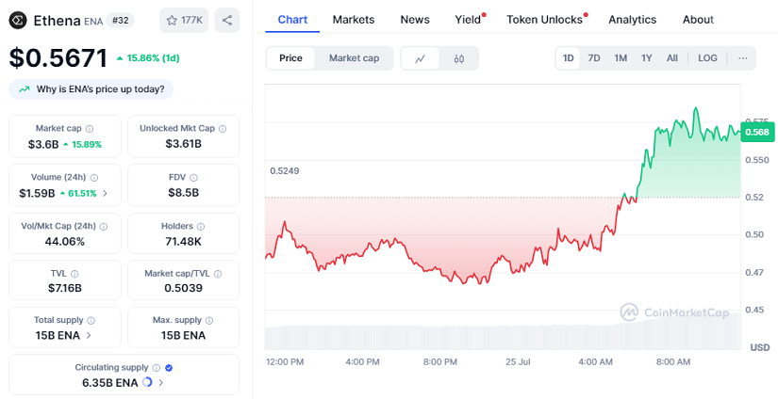
Task: Open the Chart tab
Action: pyautogui.click(x=292, y=20)
